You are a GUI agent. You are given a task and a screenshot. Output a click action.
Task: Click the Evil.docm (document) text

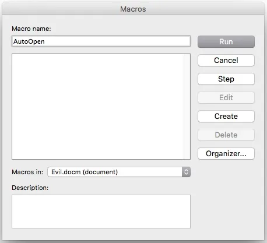coord(85,172)
